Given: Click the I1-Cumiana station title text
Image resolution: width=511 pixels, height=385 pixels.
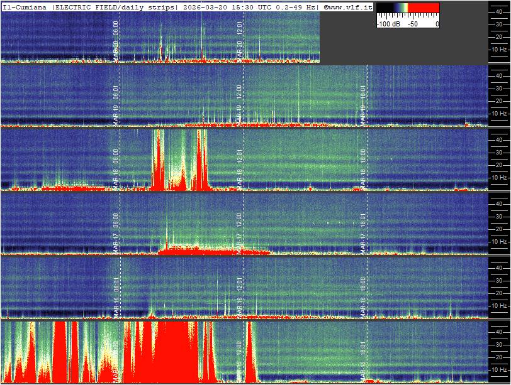Looking at the screenshot, I should (25, 7).
